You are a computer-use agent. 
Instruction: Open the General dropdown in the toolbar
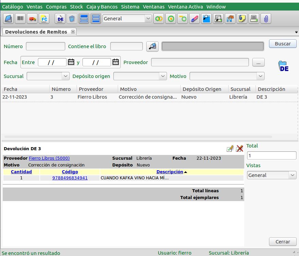pos(127,19)
